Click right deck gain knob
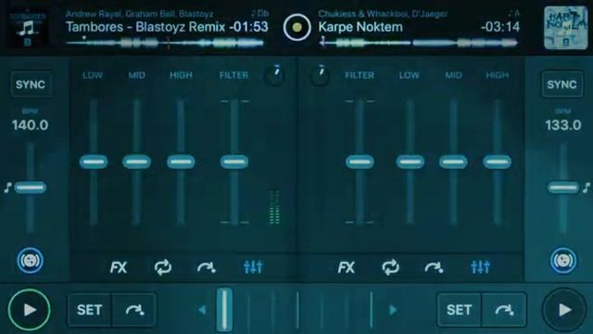The height and width of the screenshot is (334, 593). click(x=320, y=75)
